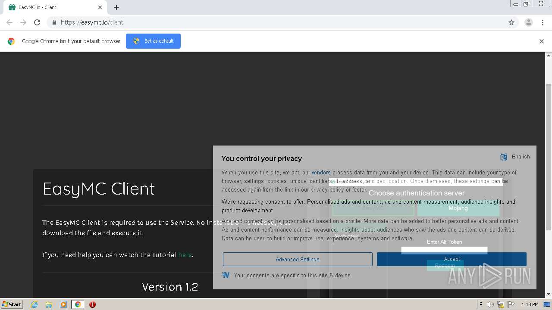This screenshot has width=552, height=310.
Task: Click the network tray icon
Action: pyautogui.click(x=501, y=304)
